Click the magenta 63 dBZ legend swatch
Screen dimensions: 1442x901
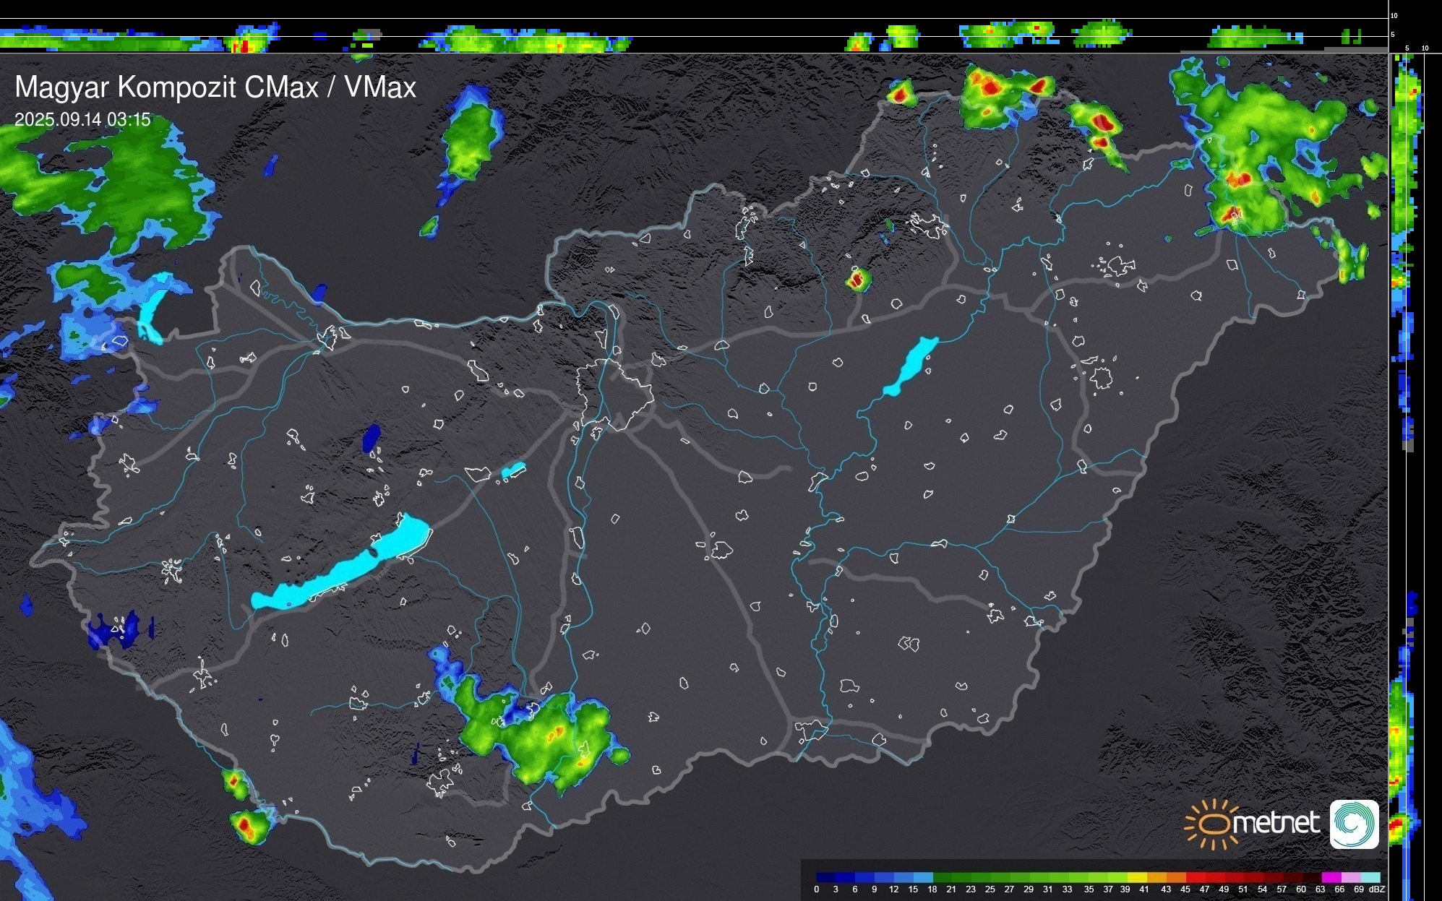pyautogui.click(x=1331, y=877)
